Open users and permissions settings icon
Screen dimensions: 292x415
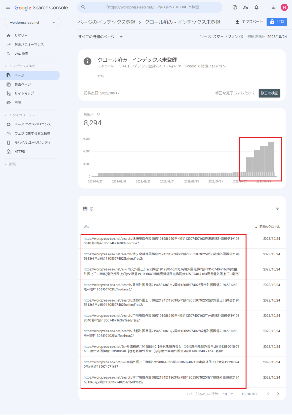point(245,7)
